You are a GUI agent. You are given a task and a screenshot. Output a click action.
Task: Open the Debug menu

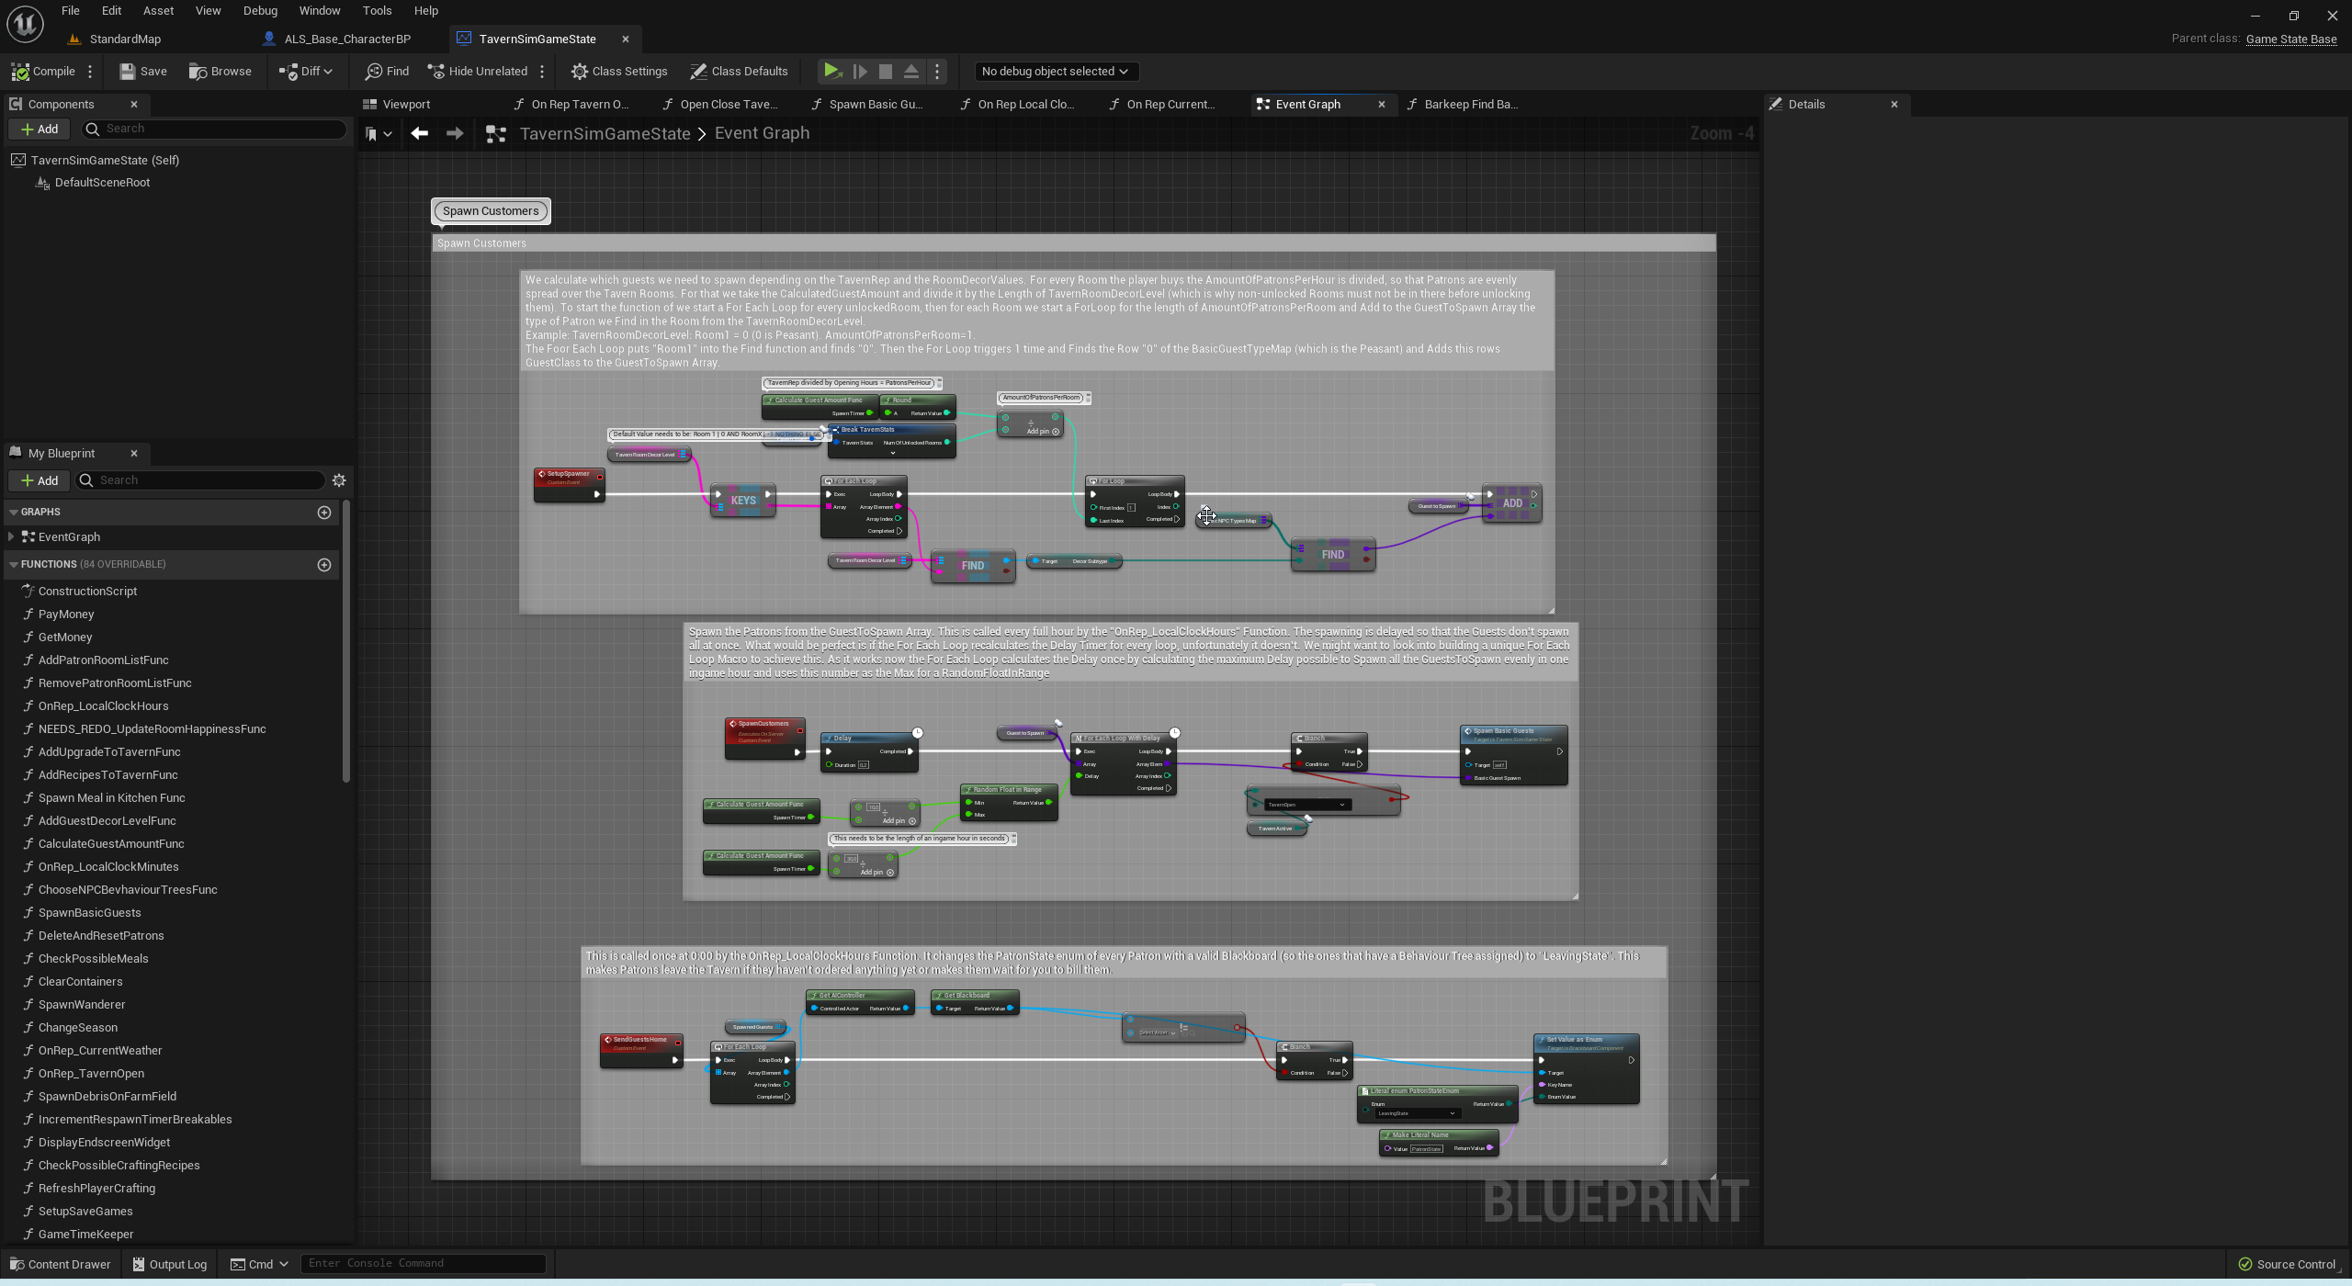click(260, 10)
